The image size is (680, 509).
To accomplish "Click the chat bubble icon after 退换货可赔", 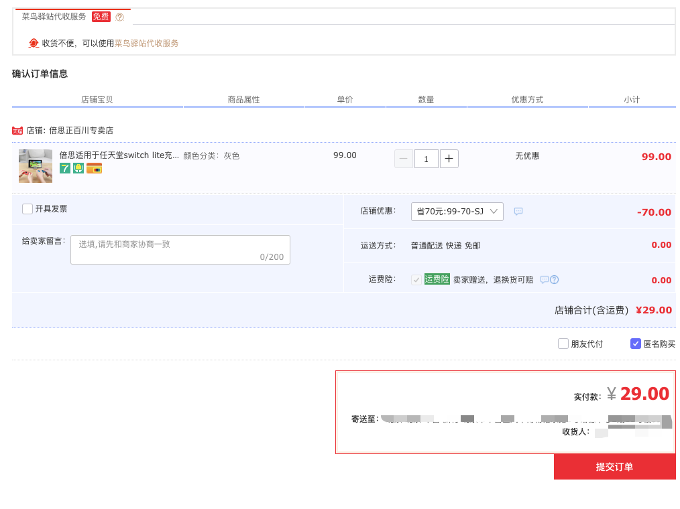I will pyautogui.click(x=545, y=280).
